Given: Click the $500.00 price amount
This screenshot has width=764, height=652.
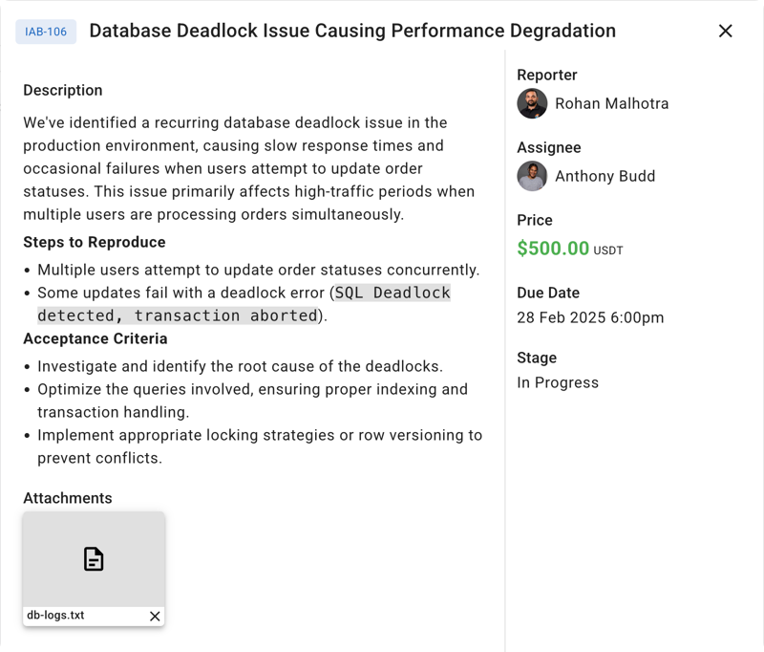Looking at the screenshot, I should click(x=553, y=249).
